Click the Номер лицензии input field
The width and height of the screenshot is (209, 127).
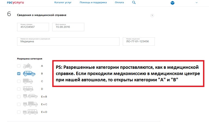coord(139,41)
